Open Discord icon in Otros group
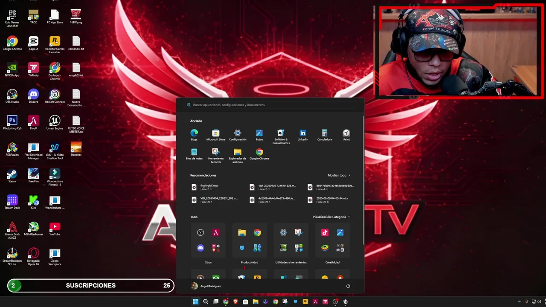This screenshot has height=307, width=546. coord(200,248)
